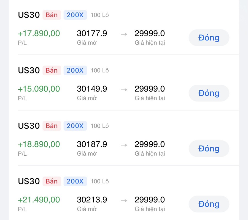Tap the 200X leverage badge above 30213.9
This screenshot has height=220, width=248.
point(75,181)
